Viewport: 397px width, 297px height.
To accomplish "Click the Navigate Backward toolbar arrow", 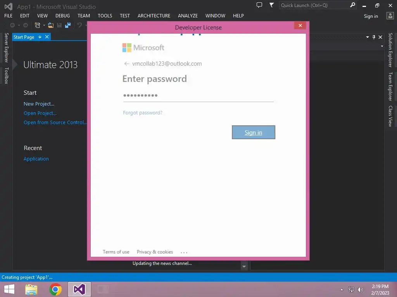I will [12, 25].
